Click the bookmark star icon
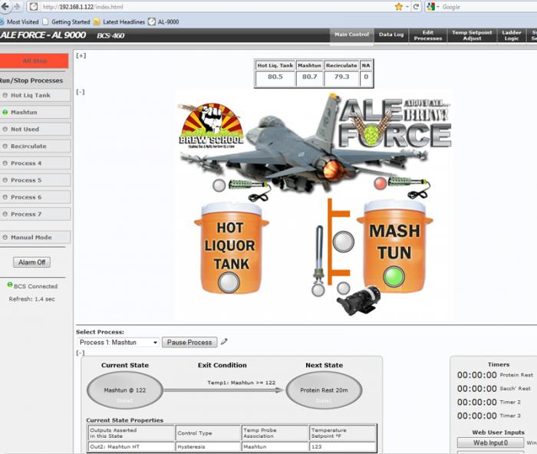This screenshot has width=537, height=454. click(399, 7)
